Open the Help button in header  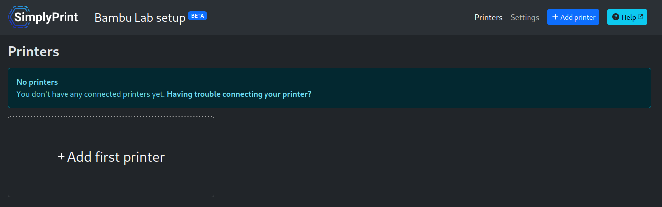627,17
